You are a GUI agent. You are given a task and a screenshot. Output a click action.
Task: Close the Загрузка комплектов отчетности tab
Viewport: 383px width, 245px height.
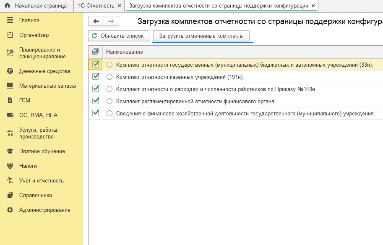point(313,5)
